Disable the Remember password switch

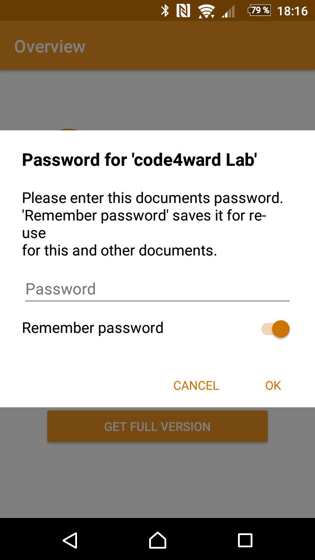click(276, 329)
